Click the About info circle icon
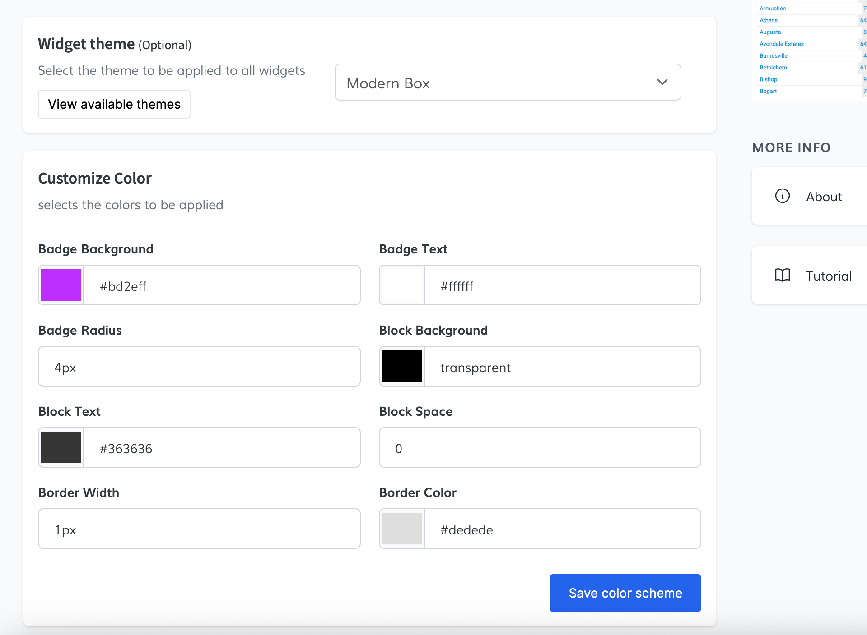Viewport: 867px width, 635px height. pyautogui.click(x=782, y=196)
